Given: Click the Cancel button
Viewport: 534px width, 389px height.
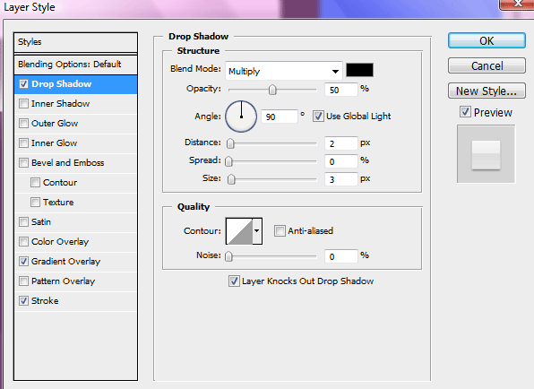Looking at the screenshot, I should [487, 65].
